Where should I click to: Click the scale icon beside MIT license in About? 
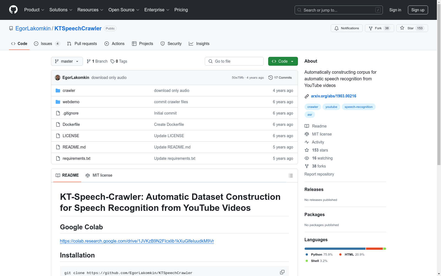pyautogui.click(x=307, y=134)
